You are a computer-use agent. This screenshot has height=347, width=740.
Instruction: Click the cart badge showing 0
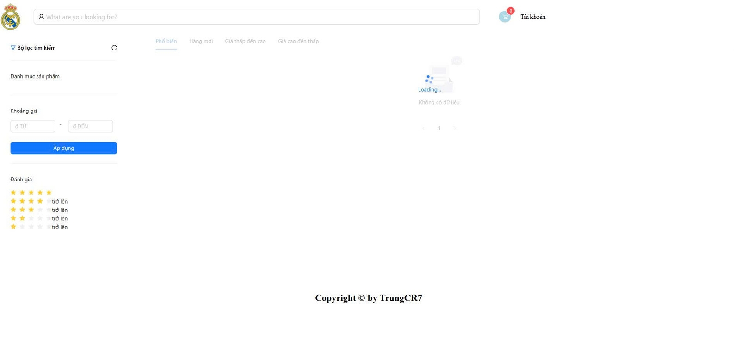tap(511, 11)
